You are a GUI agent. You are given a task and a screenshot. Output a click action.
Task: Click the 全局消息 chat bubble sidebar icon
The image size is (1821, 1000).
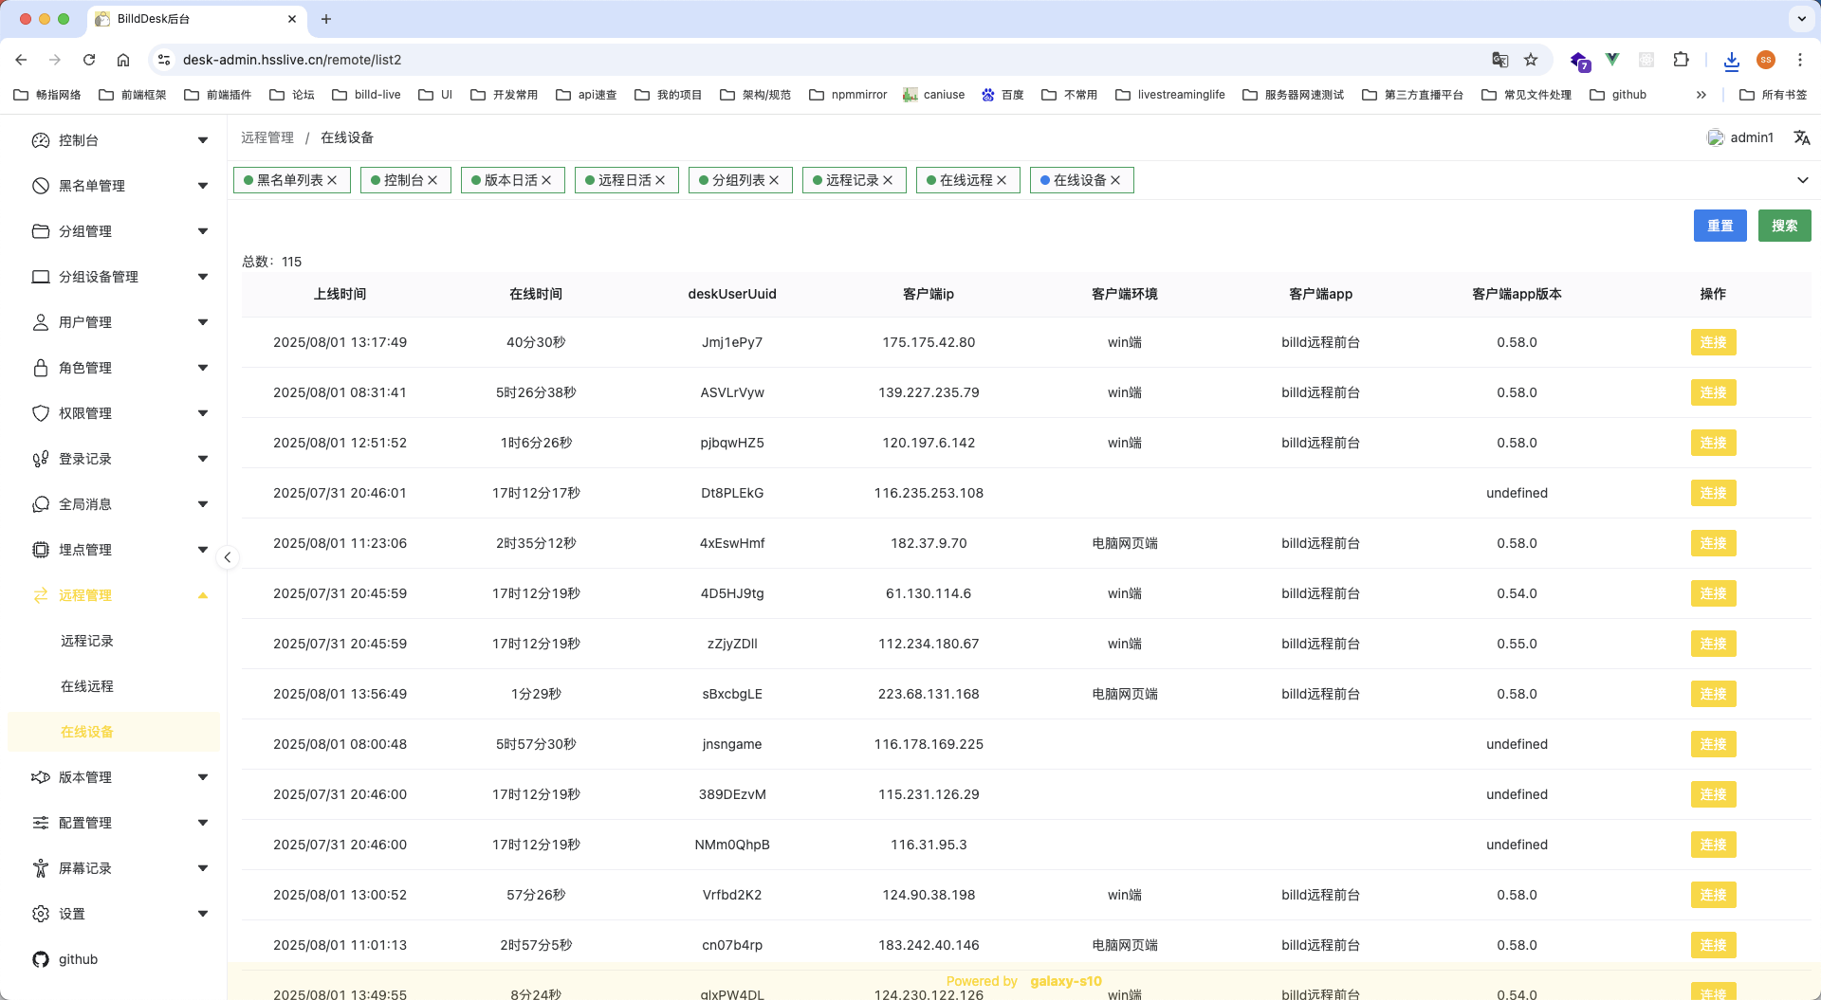click(x=41, y=504)
